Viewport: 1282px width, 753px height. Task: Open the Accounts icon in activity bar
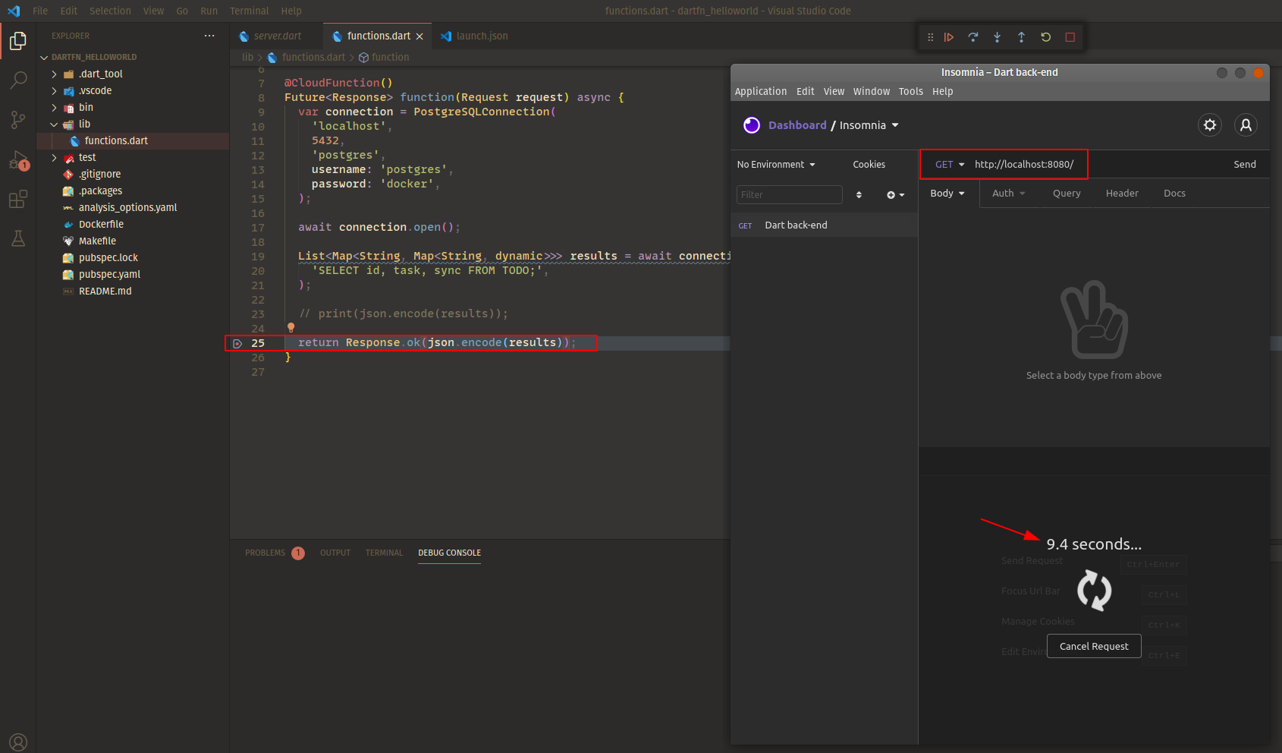18,742
